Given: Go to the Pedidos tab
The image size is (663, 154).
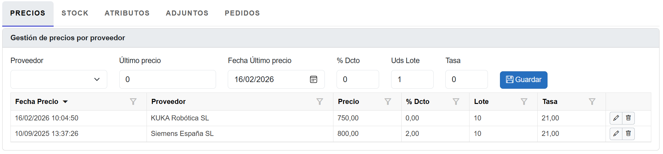Looking at the screenshot, I should click(242, 13).
